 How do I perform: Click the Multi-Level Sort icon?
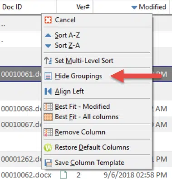coord(48,61)
